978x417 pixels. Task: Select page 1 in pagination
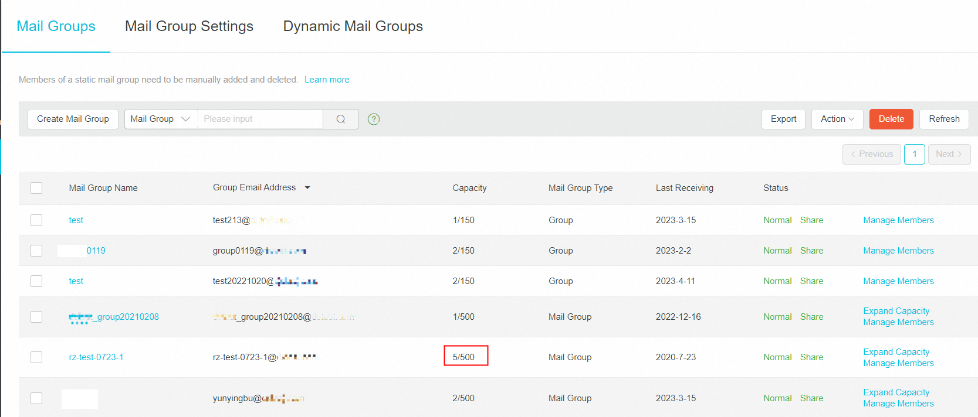(915, 154)
